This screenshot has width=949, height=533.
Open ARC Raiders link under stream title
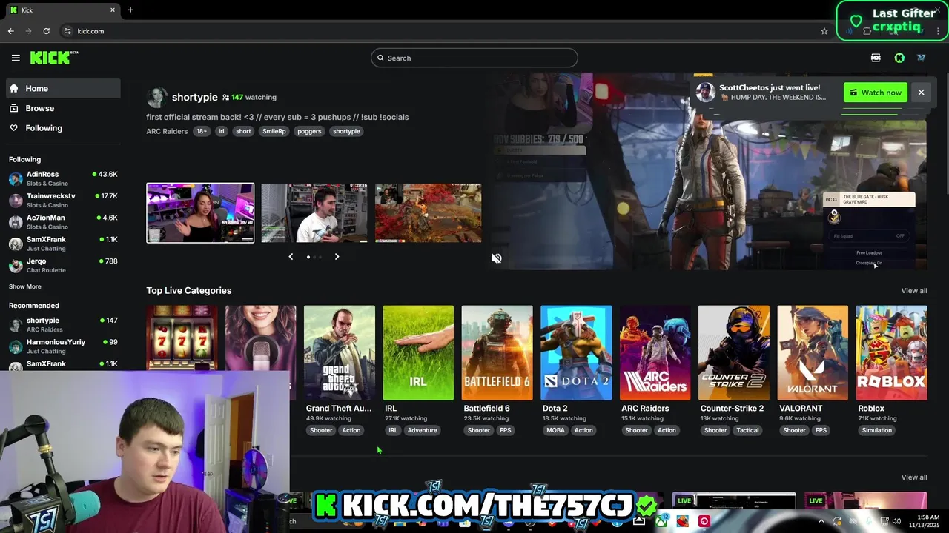[x=167, y=131]
